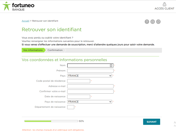Image resolution: width=176 pixels, height=133 pixels.
Task: Click the Confirmer votre e-mail label
Action: tap(53, 91)
